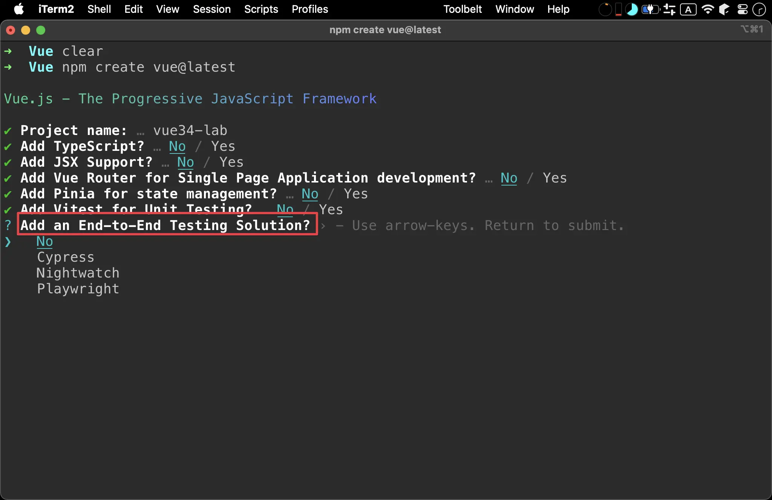
Task: Open the View menu
Action: (168, 9)
